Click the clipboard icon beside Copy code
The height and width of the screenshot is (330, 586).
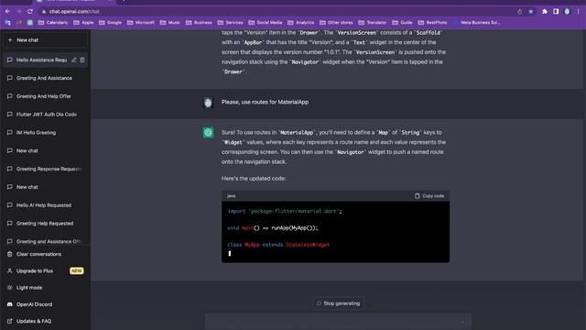click(x=418, y=195)
